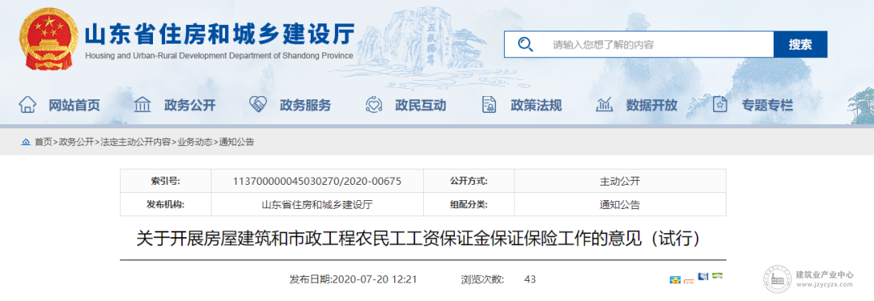Click the 主动公开 value cell
The width and height of the screenshot is (874, 301).
pos(620,181)
